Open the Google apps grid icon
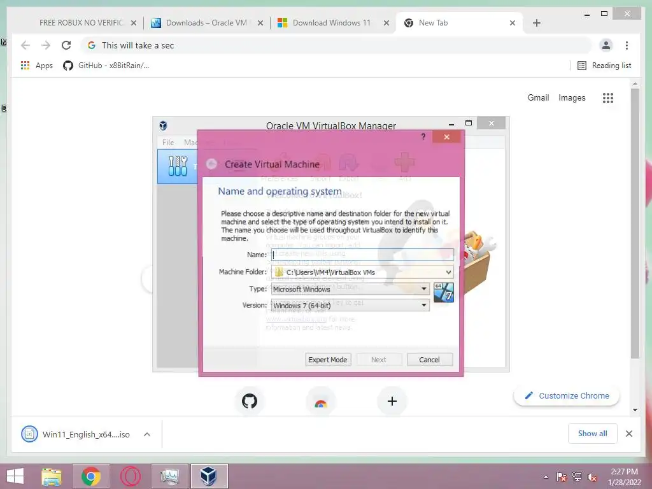 [x=608, y=97]
